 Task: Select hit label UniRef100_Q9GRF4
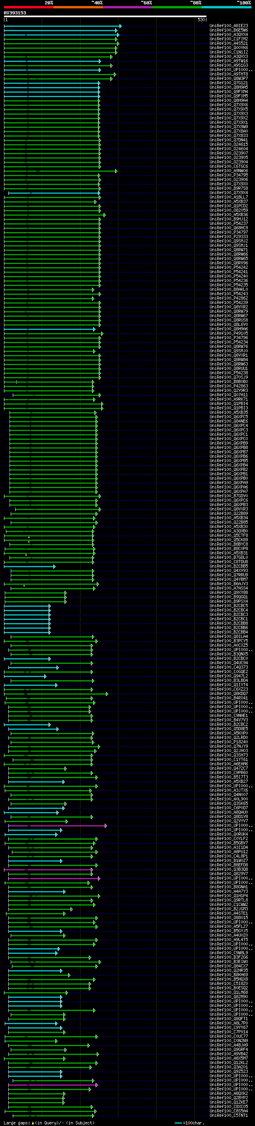pos(229,1049)
